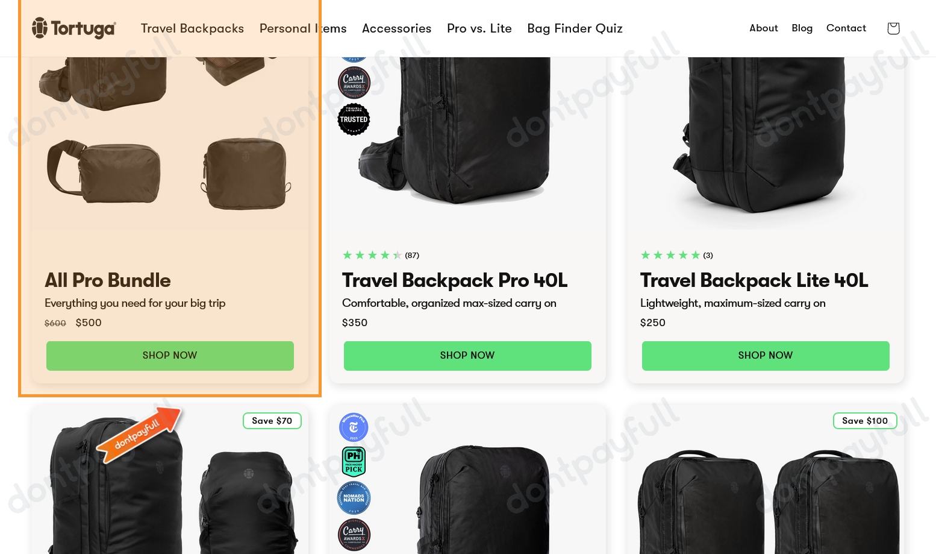936x554 pixels.
Task: Open the Accessories dropdown
Action: pos(396,28)
